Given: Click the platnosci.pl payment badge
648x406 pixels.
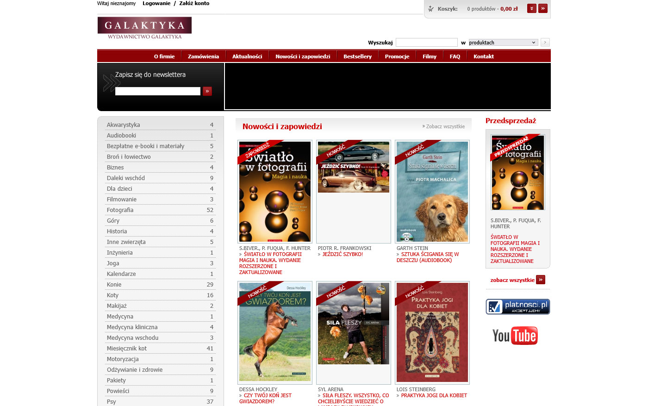Looking at the screenshot, I should tap(517, 306).
